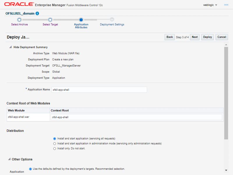Open the Application Attributes step label

(x=81, y=26)
